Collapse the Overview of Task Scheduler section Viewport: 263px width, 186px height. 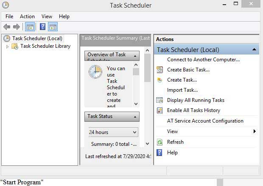point(135,56)
